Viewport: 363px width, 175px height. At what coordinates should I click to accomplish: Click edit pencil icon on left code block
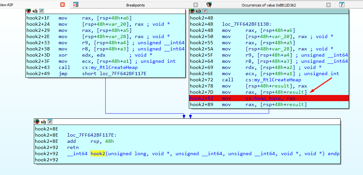[35, 11]
